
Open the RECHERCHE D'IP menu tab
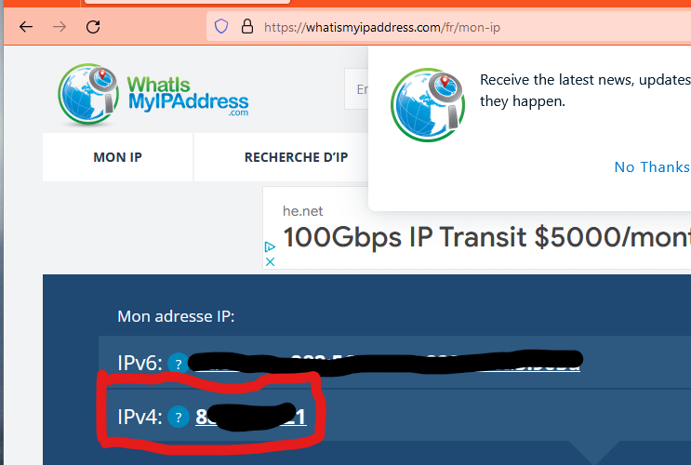pos(296,157)
